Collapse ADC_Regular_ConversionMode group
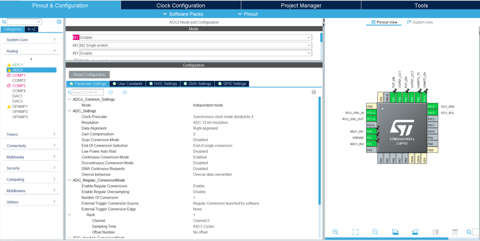 tap(70, 180)
